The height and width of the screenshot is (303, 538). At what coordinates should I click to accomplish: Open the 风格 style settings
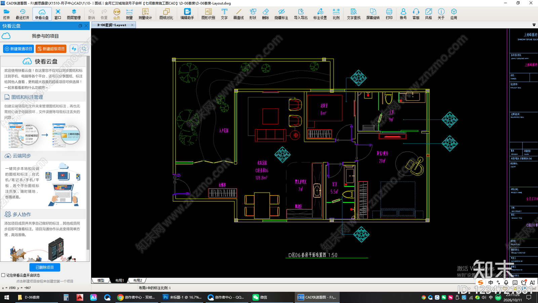428,14
